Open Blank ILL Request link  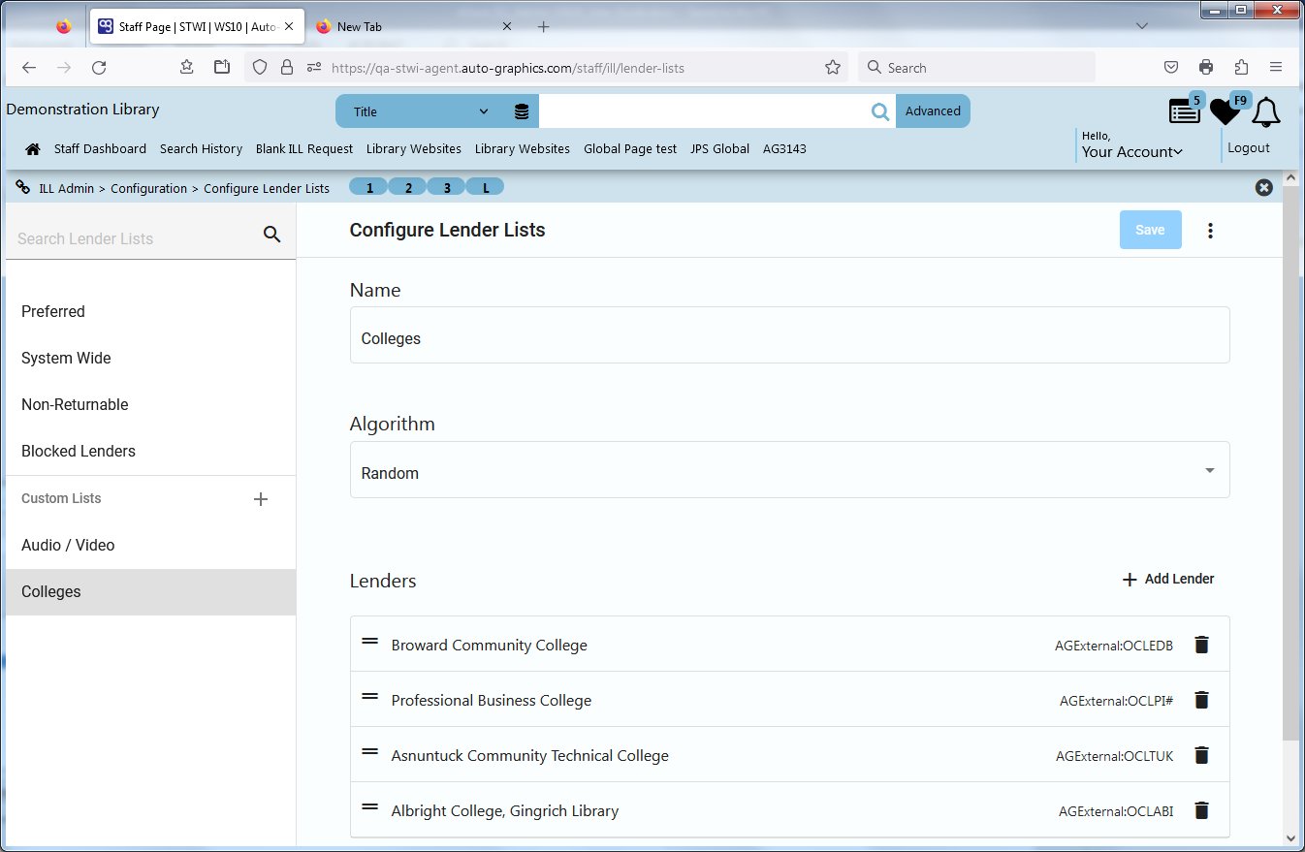[304, 148]
